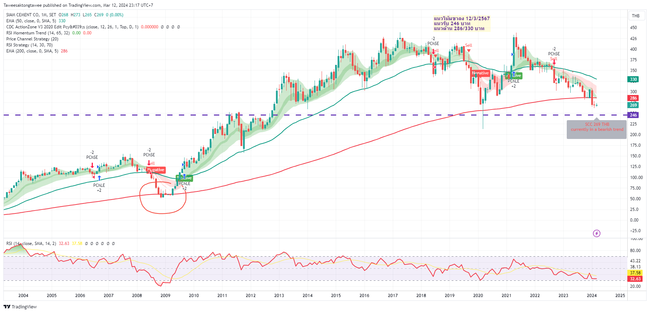Click the PChSE -2 label near 2006
The height and width of the screenshot is (313, 650).
click(x=92, y=155)
